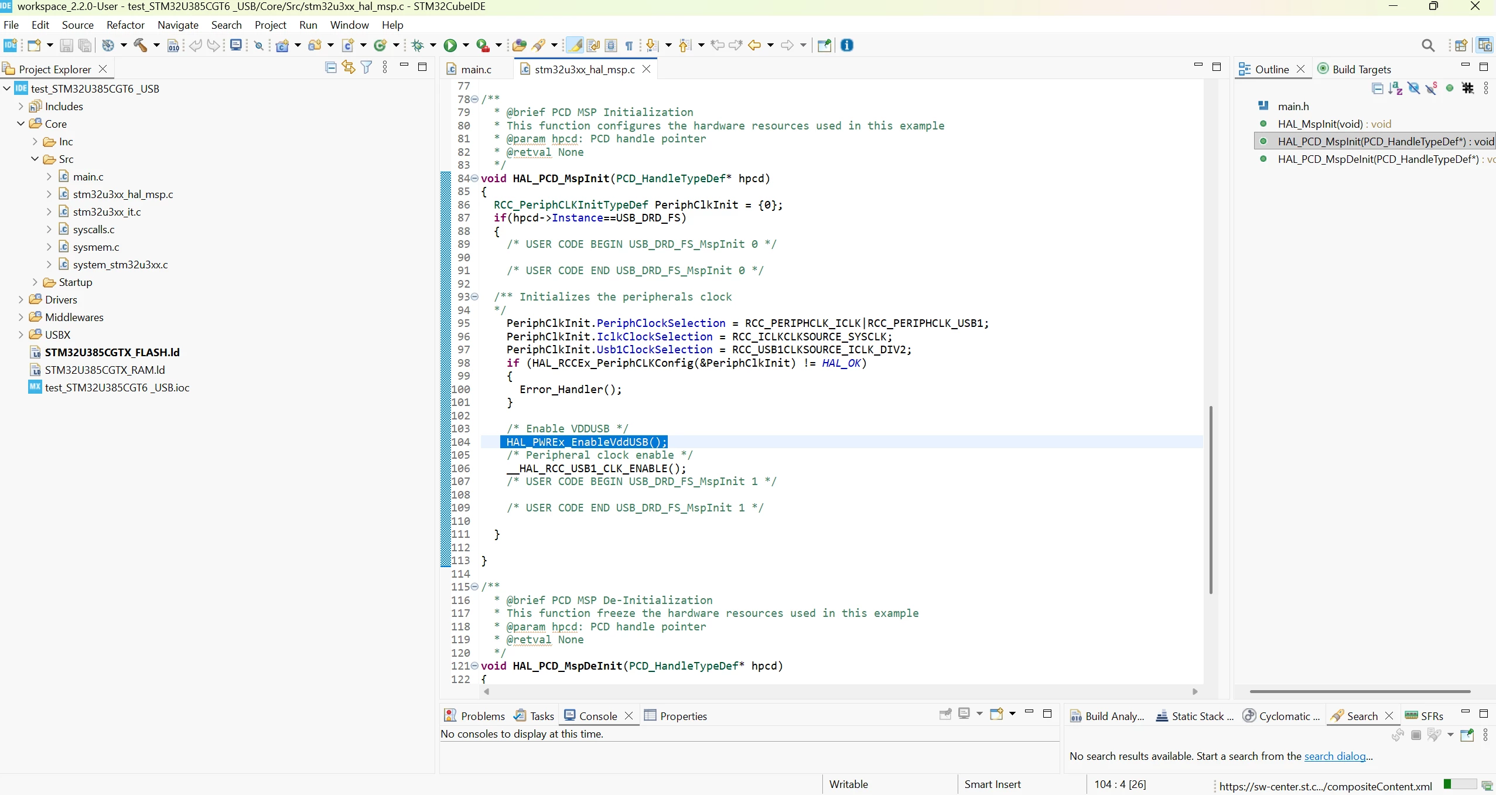1496x795 pixels.
Task: Open the Refactor menu
Action: (125, 25)
